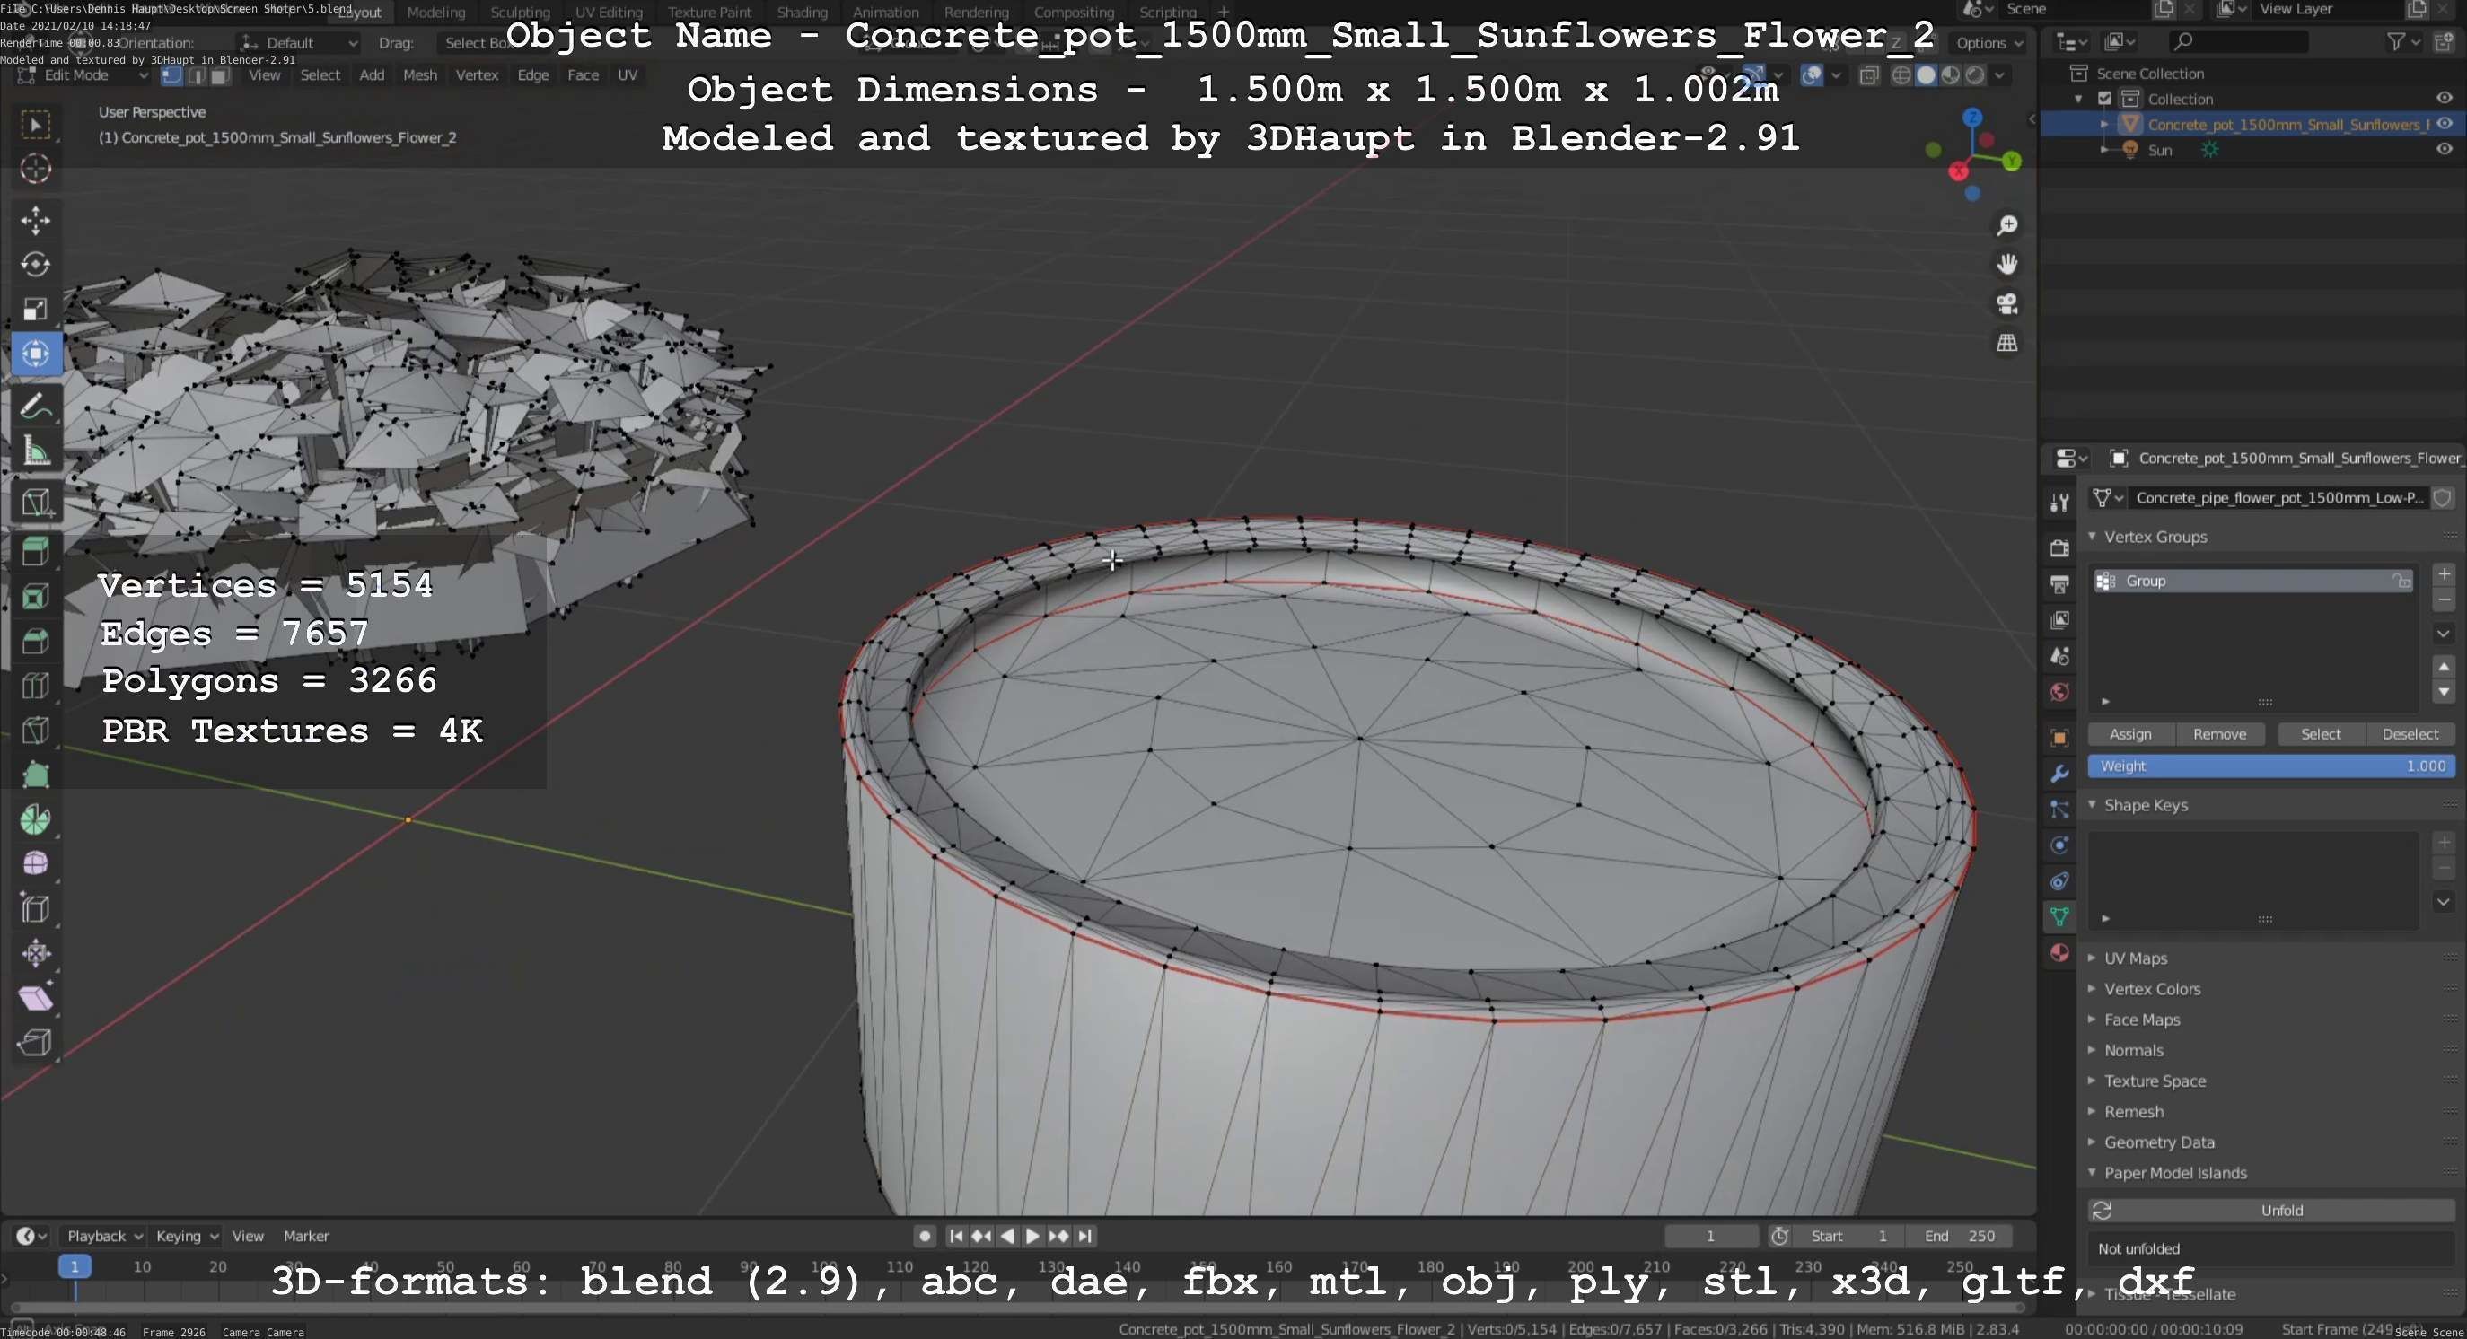Select the Knife tool
The width and height of the screenshot is (2467, 1339).
(x=35, y=731)
